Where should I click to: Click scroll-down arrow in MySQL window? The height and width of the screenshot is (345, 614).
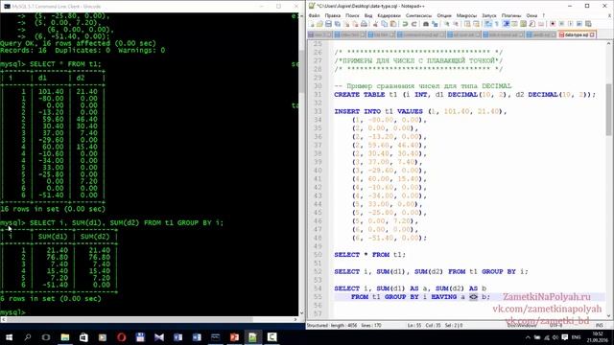click(x=301, y=312)
